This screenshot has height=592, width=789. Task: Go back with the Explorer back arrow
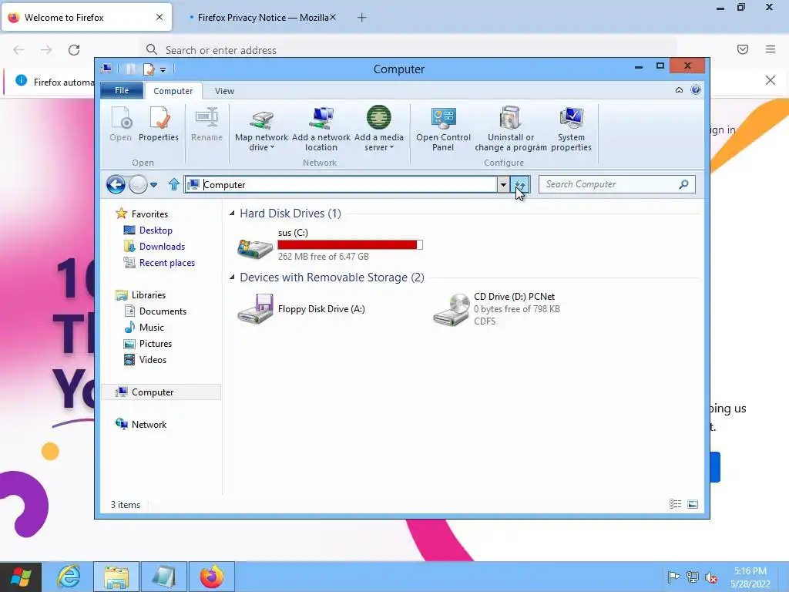tap(116, 185)
